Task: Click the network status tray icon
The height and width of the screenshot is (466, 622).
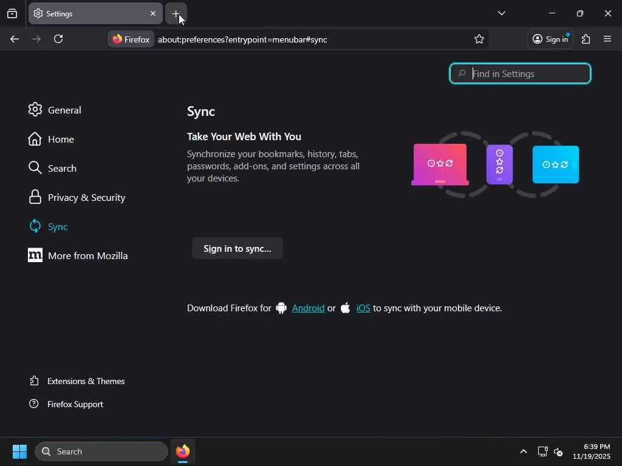Action: coord(542,451)
